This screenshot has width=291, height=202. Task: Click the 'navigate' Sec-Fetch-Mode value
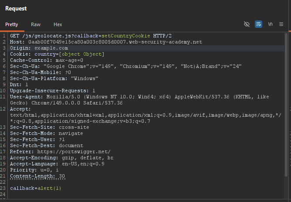point(71,134)
